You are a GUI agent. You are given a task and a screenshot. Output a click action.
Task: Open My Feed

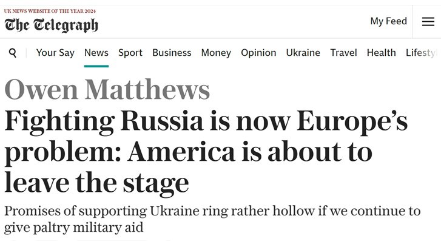click(x=388, y=21)
